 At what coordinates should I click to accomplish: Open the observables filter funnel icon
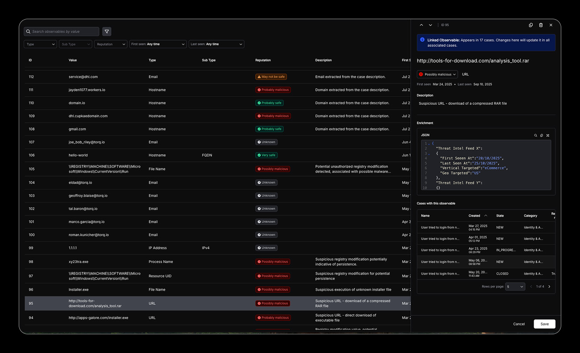coord(107,32)
